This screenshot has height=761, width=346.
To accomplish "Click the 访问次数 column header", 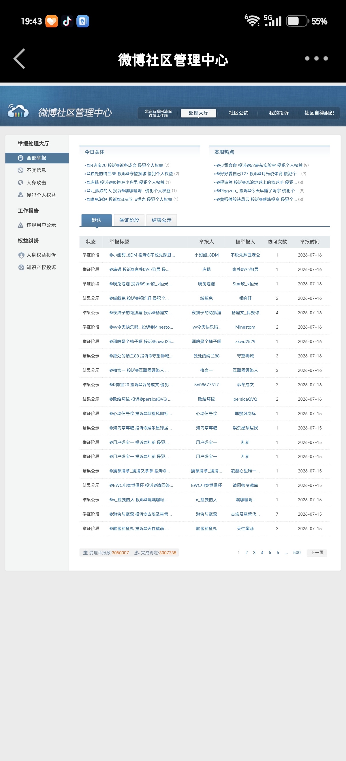I will pos(277,242).
